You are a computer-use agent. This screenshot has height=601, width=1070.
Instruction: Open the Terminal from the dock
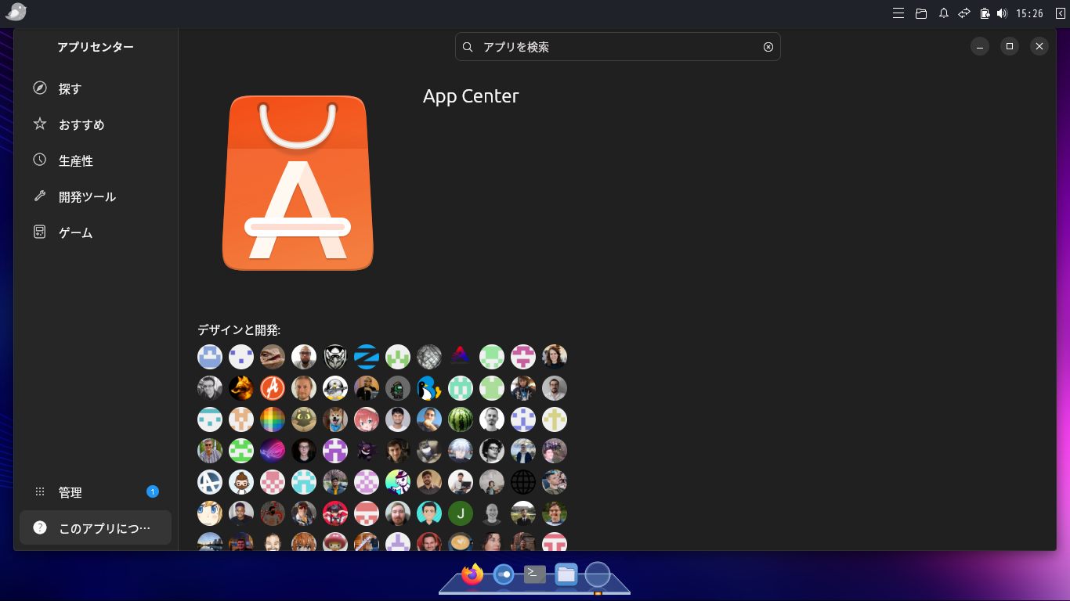(535, 575)
